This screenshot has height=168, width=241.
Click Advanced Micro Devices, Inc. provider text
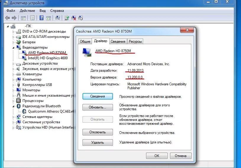coord(149,64)
